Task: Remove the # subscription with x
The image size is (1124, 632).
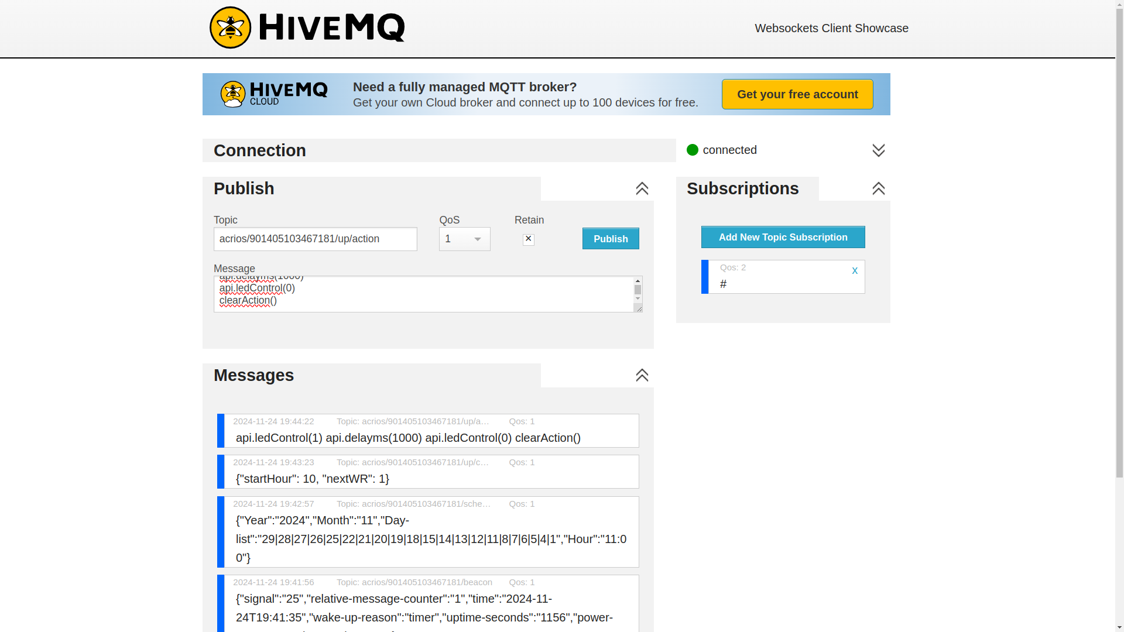Action: [x=855, y=270]
